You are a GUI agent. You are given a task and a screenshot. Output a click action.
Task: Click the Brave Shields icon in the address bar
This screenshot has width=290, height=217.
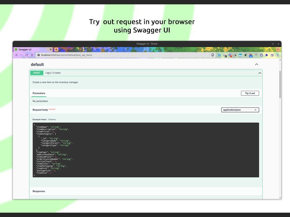pyautogui.click(x=213, y=55)
